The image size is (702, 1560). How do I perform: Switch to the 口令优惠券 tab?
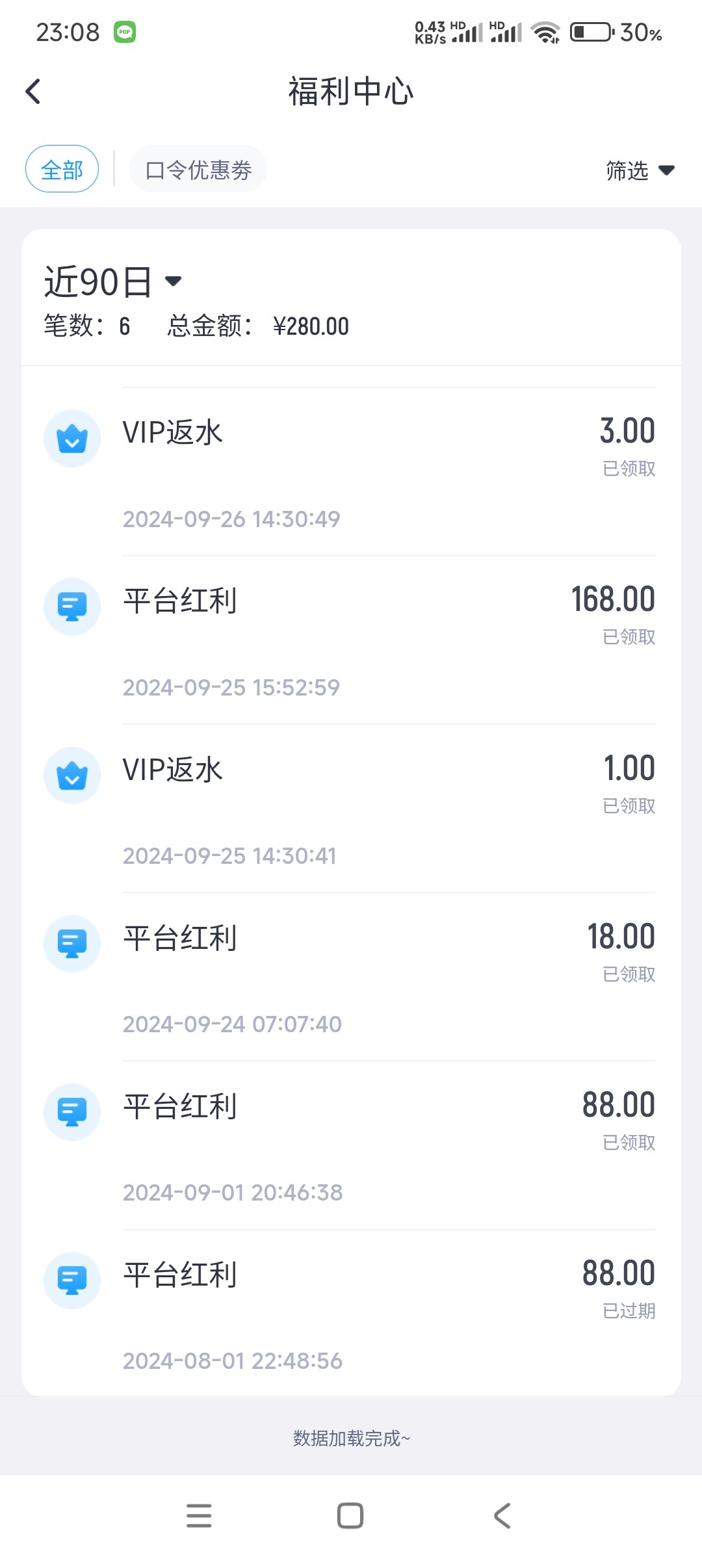tap(198, 170)
